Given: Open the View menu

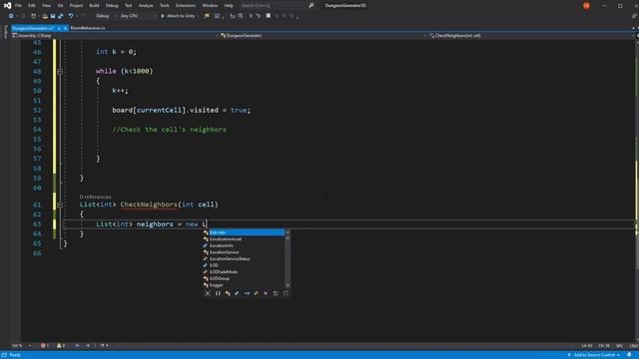Looking at the screenshot, I should coord(47,6).
